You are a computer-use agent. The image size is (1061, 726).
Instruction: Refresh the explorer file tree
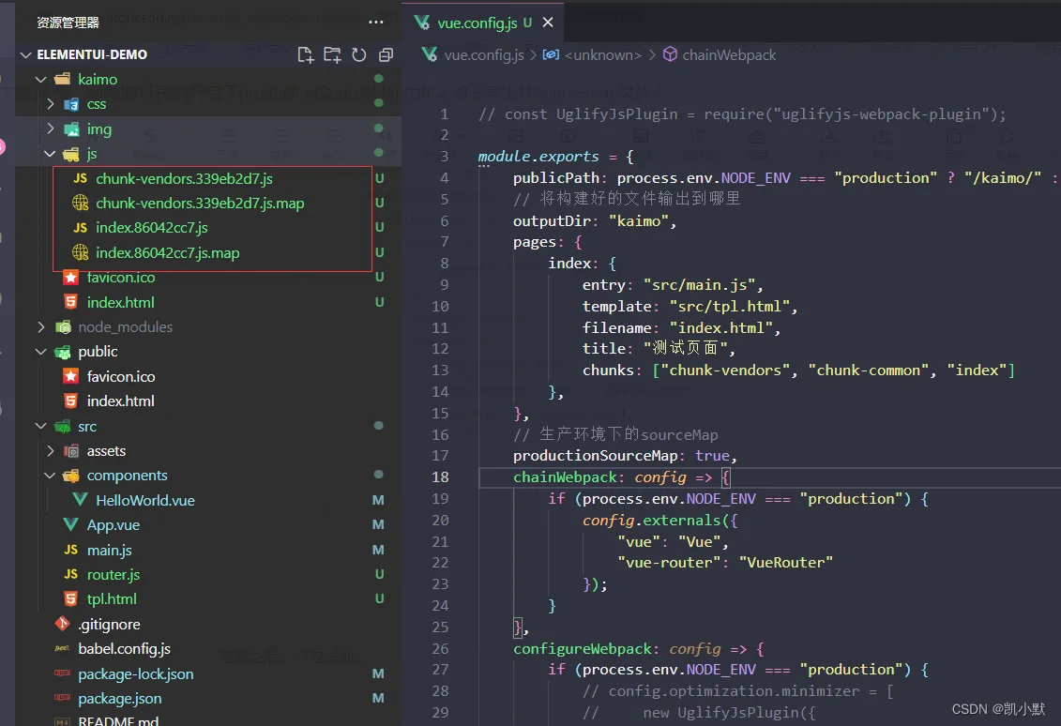358,55
